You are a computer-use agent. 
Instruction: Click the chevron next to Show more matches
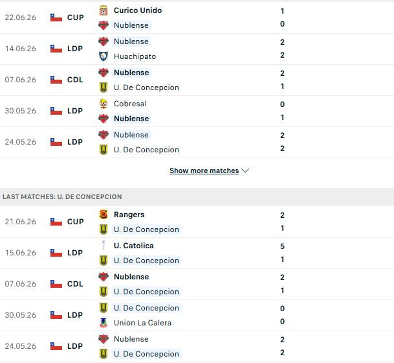point(245,170)
